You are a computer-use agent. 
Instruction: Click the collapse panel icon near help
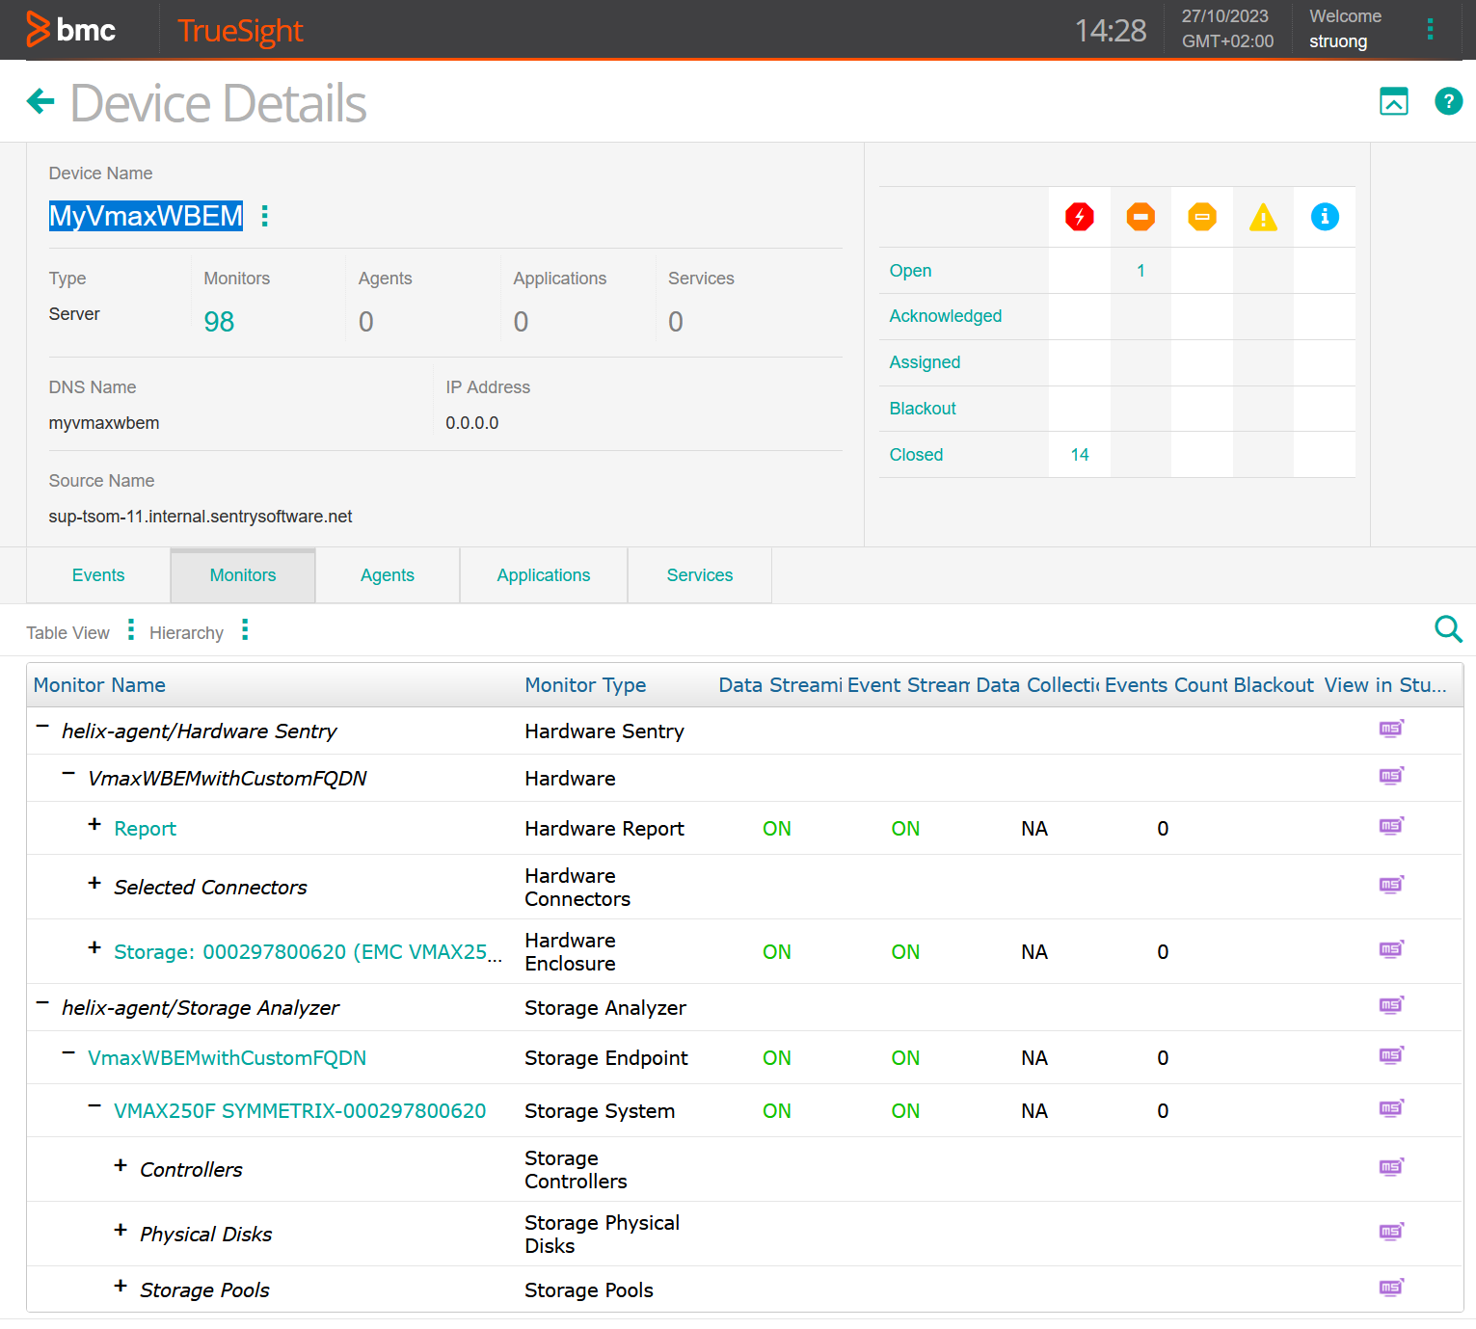[x=1394, y=101]
